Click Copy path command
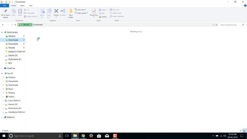 29,13
